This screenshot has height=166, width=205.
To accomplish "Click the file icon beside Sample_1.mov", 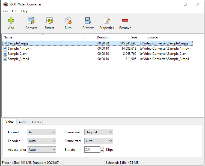I will [5, 49].
